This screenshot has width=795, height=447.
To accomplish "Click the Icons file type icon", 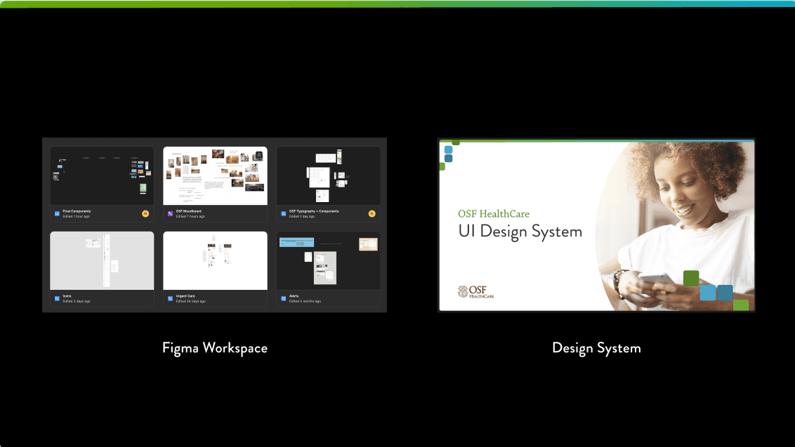I will click(x=57, y=298).
